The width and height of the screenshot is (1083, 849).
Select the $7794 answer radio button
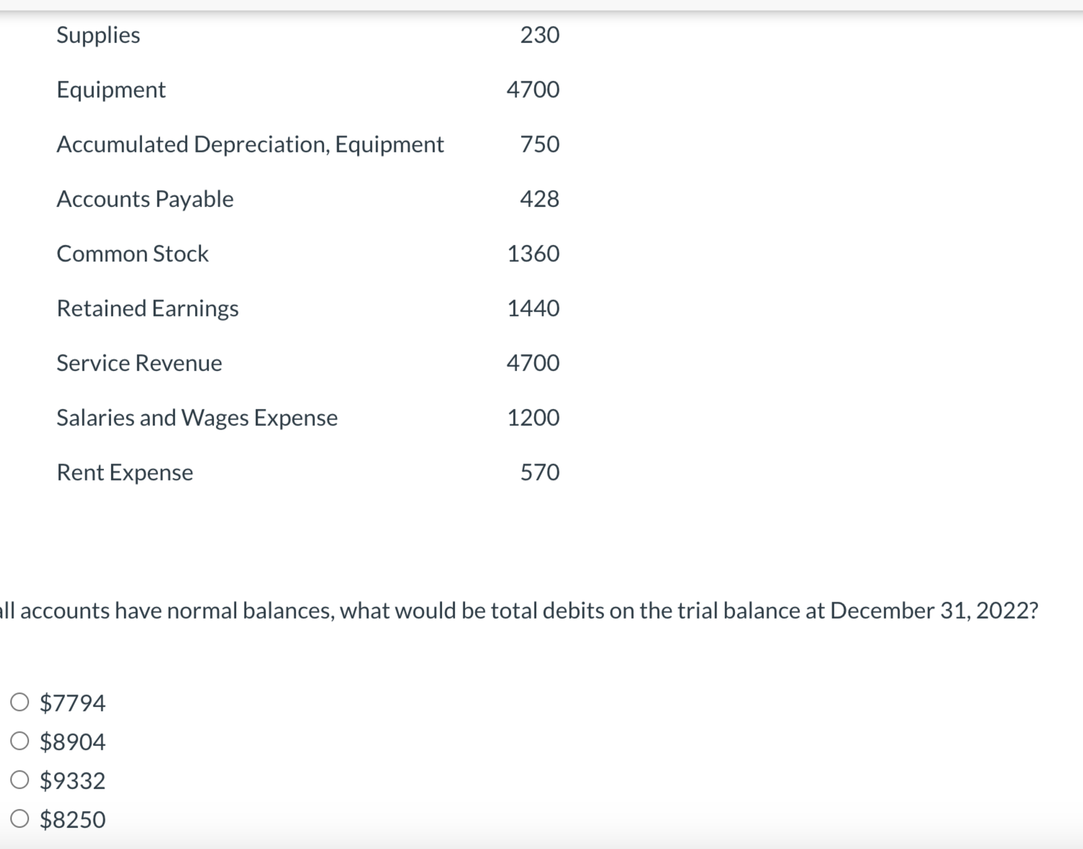tap(20, 702)
